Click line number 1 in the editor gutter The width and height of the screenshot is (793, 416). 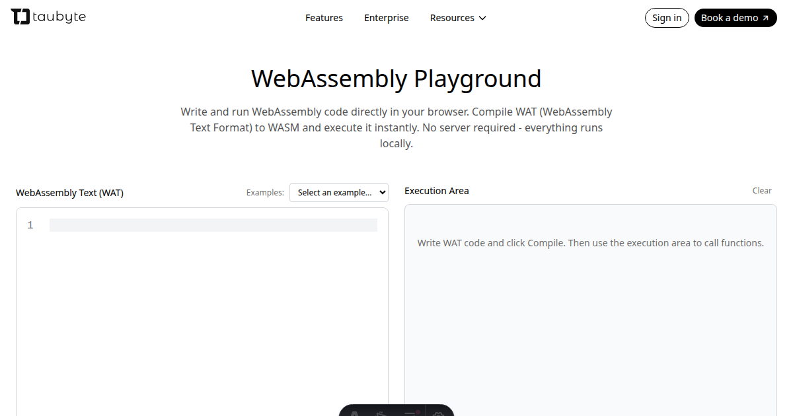30,225
